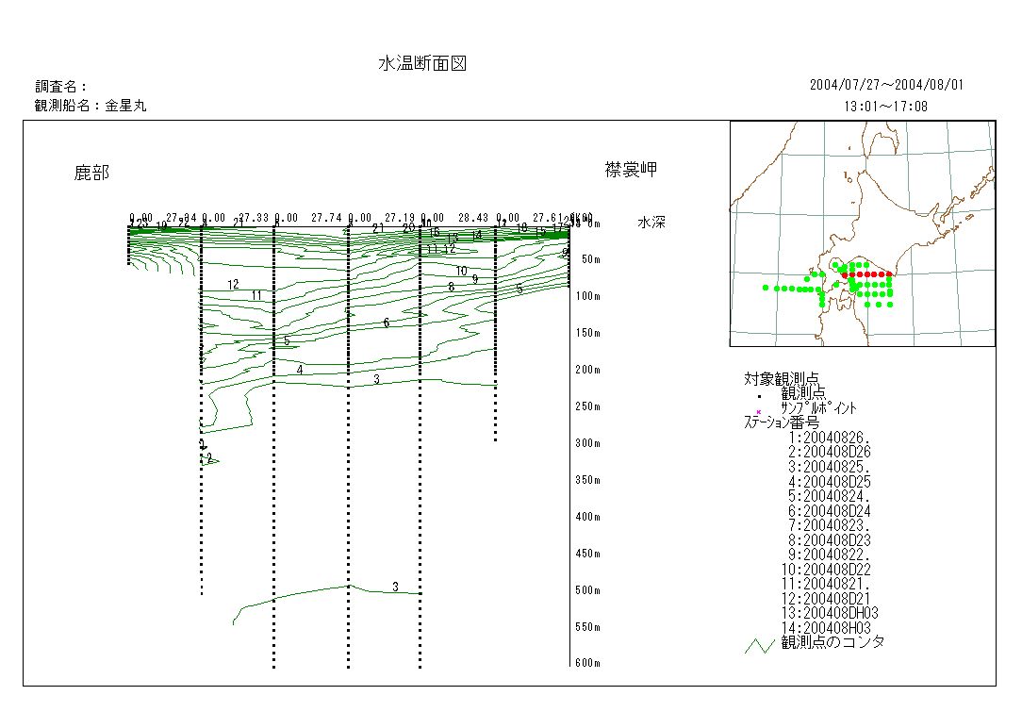The width and height of the screenshot is (1022, 712).
Task: Select station 7:20040823. in the list
Action: 832,525
